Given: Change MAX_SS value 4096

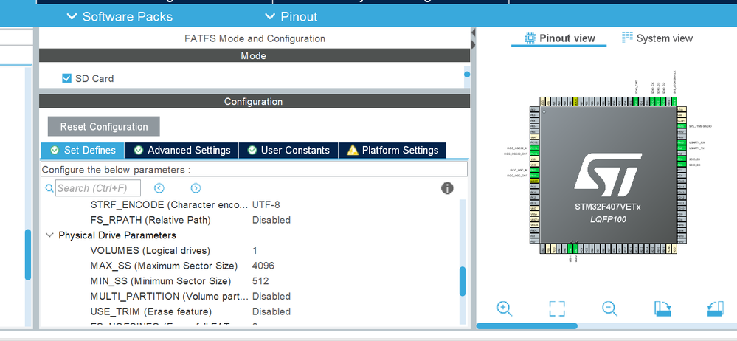Looking at the screenshot, I should click(x=263, y=266).
